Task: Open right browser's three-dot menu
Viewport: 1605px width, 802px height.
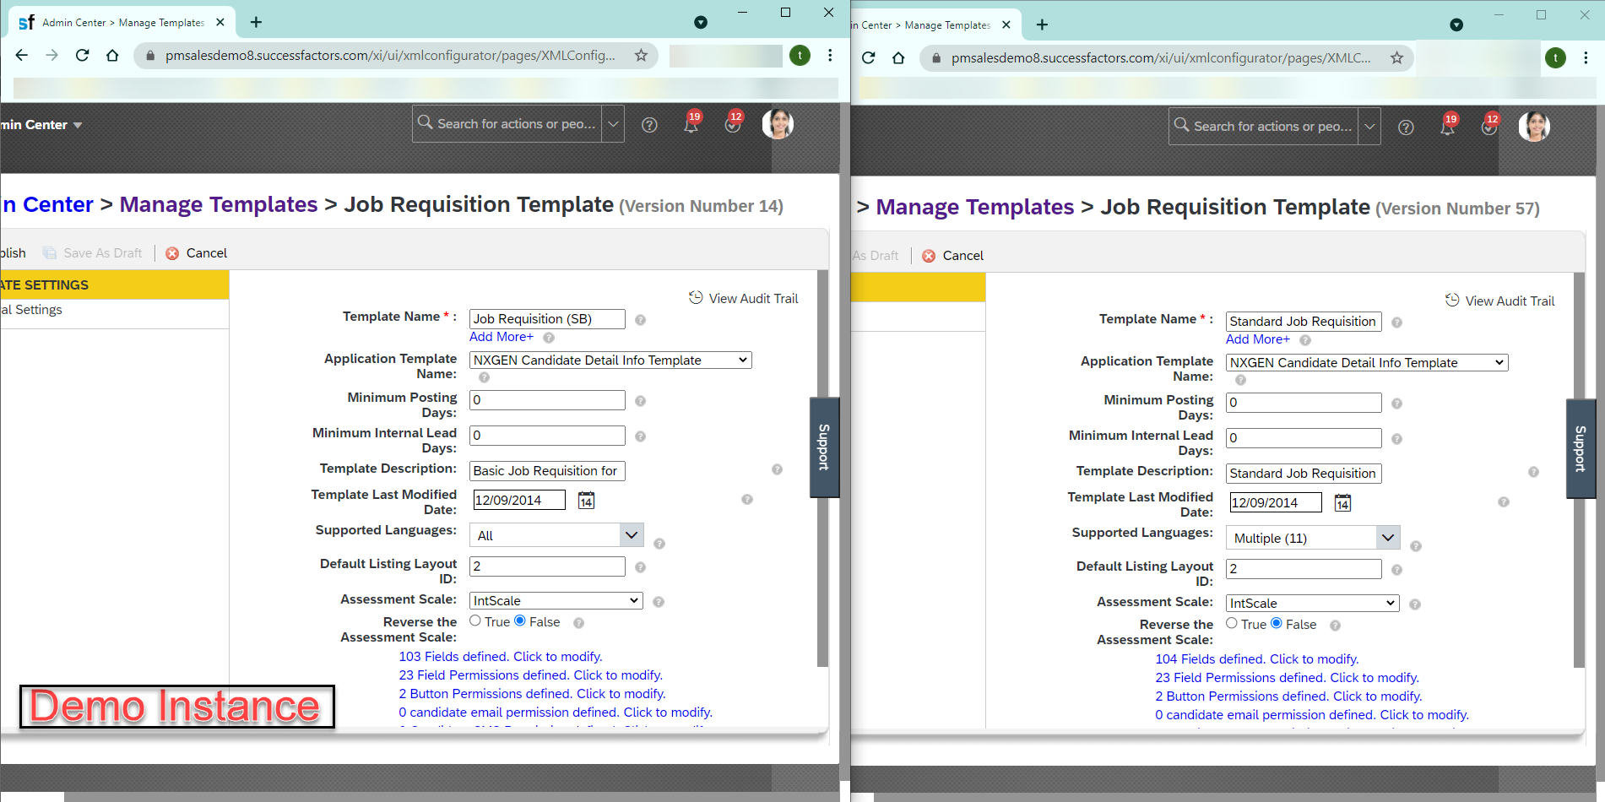Action: [x=1586, y=58]
